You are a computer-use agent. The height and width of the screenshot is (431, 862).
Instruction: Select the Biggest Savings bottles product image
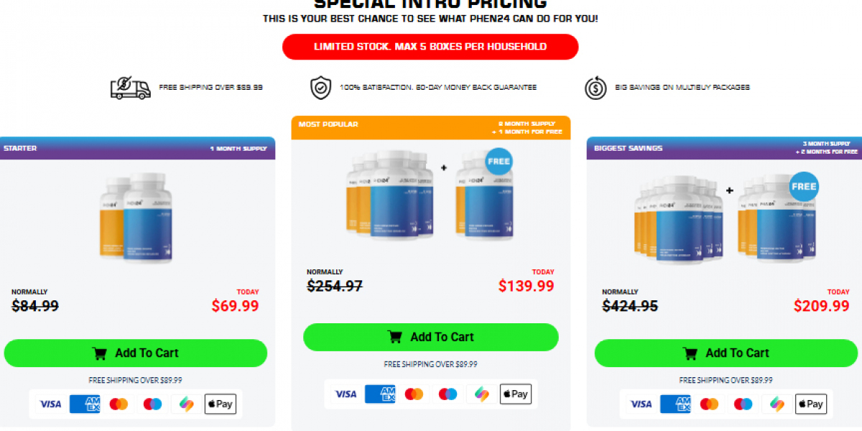point(726,217)
